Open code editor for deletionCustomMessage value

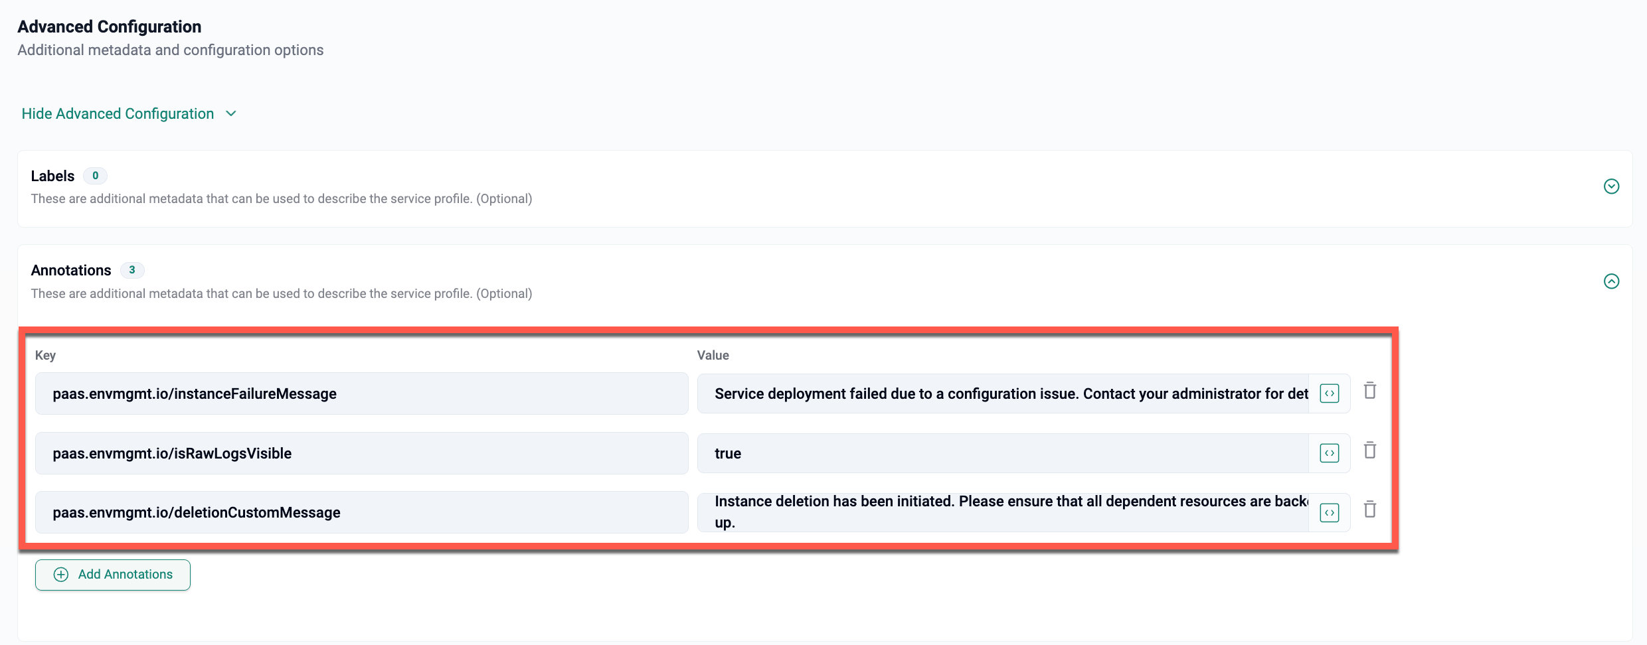click(x=1329, y=512)
